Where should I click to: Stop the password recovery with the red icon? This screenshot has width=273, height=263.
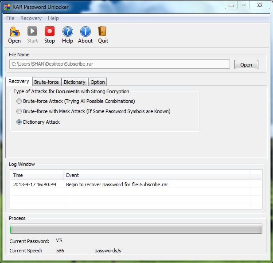pyautogui.click(x=50, y=31)
